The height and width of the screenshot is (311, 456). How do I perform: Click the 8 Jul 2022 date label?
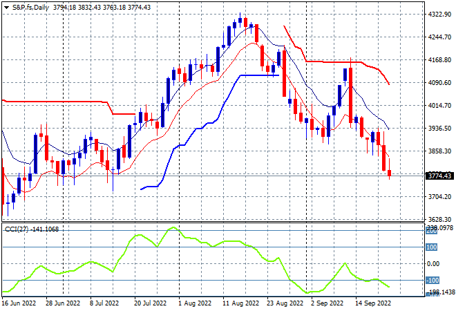tap(104, 303)
